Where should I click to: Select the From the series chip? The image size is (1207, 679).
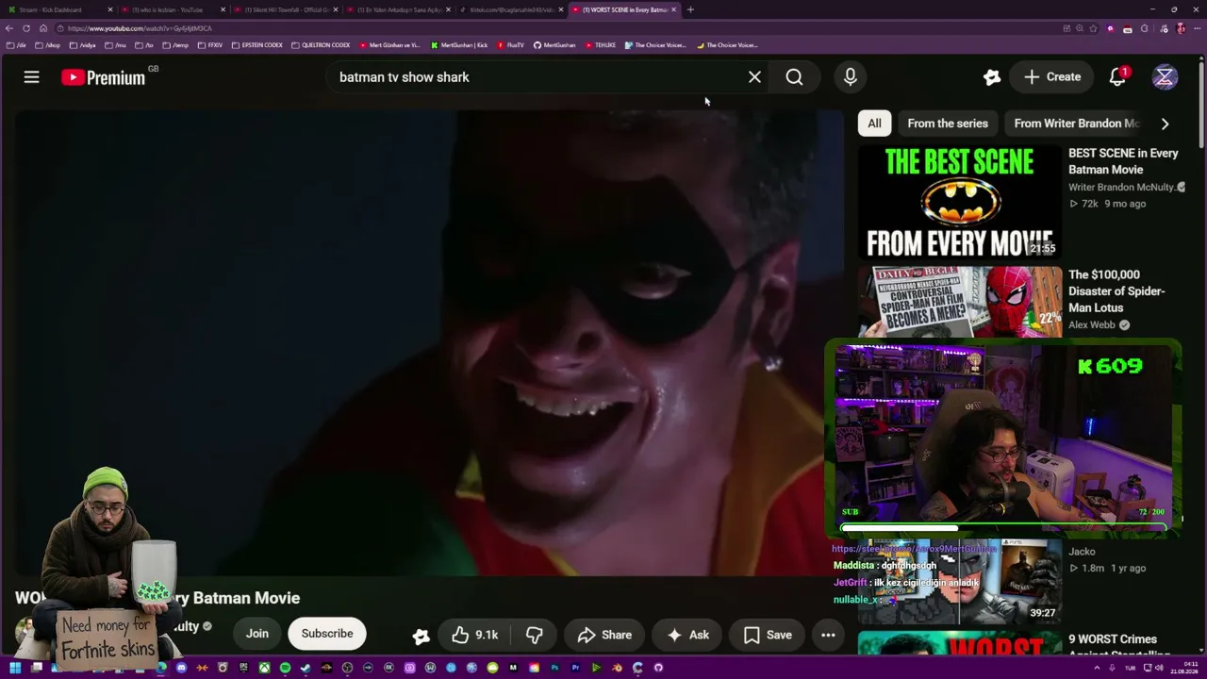coord(948,124)
